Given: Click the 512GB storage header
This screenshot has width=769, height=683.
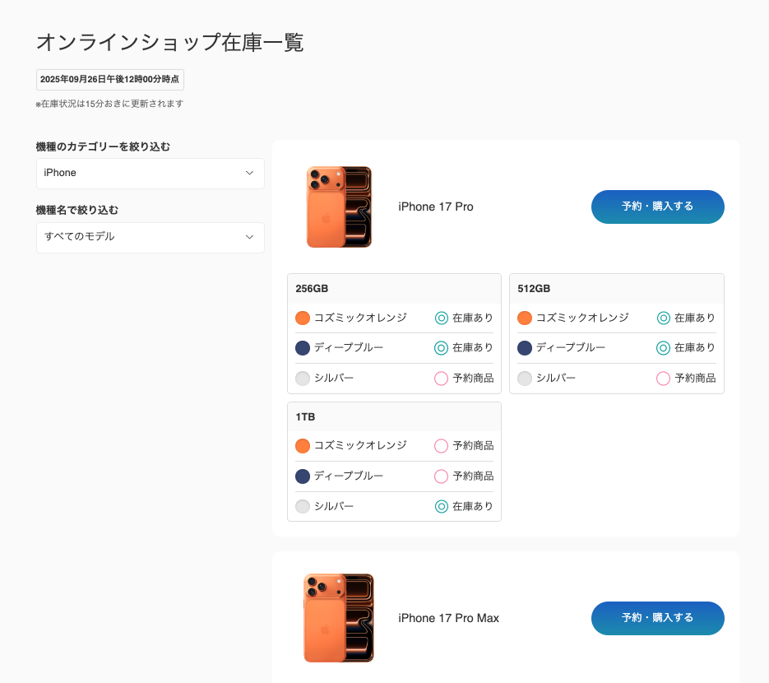Looking at the screenshot, I should (x=617, y=289).
